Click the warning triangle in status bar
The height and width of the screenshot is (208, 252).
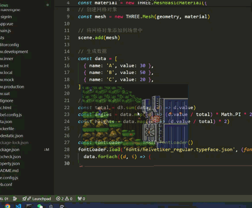pyautogui.click(x=67, y=199)
